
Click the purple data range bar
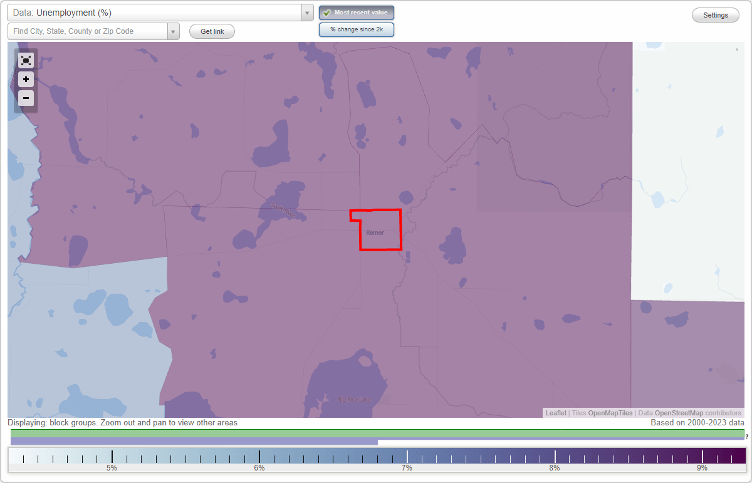194,442
